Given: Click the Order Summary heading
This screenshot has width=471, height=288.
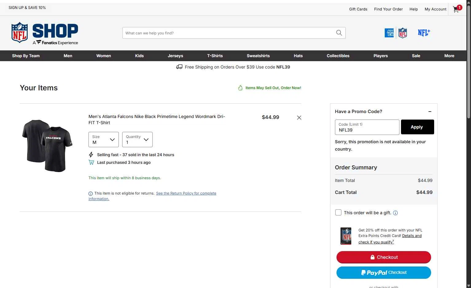Looking at the screenshot, I should [356, 168].
